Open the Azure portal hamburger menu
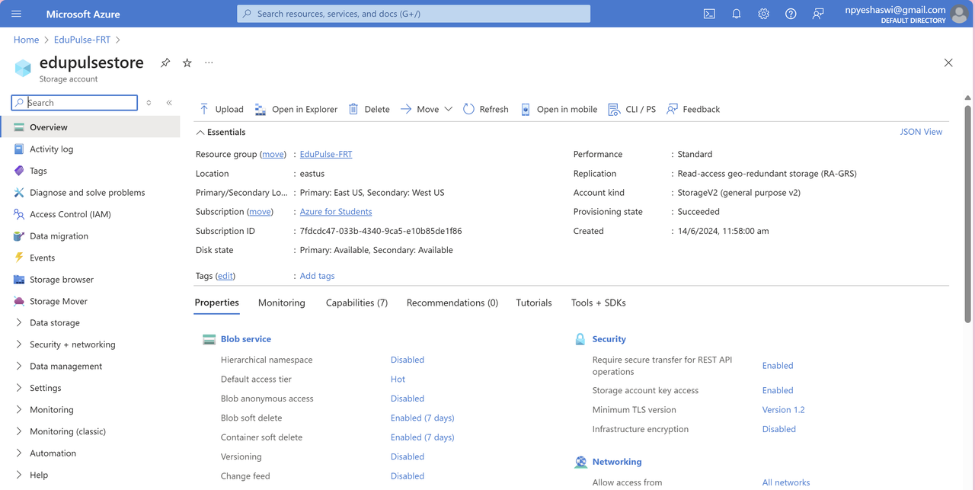This screenshot has height=490, width=975. click(17, 14)
